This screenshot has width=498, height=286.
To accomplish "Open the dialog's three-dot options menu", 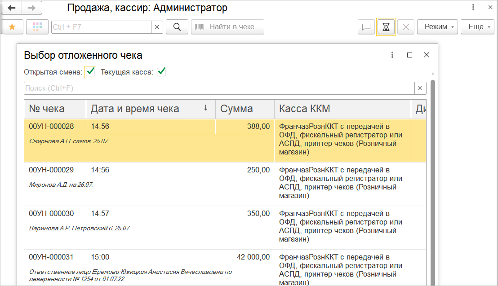I will coord(392,55).
